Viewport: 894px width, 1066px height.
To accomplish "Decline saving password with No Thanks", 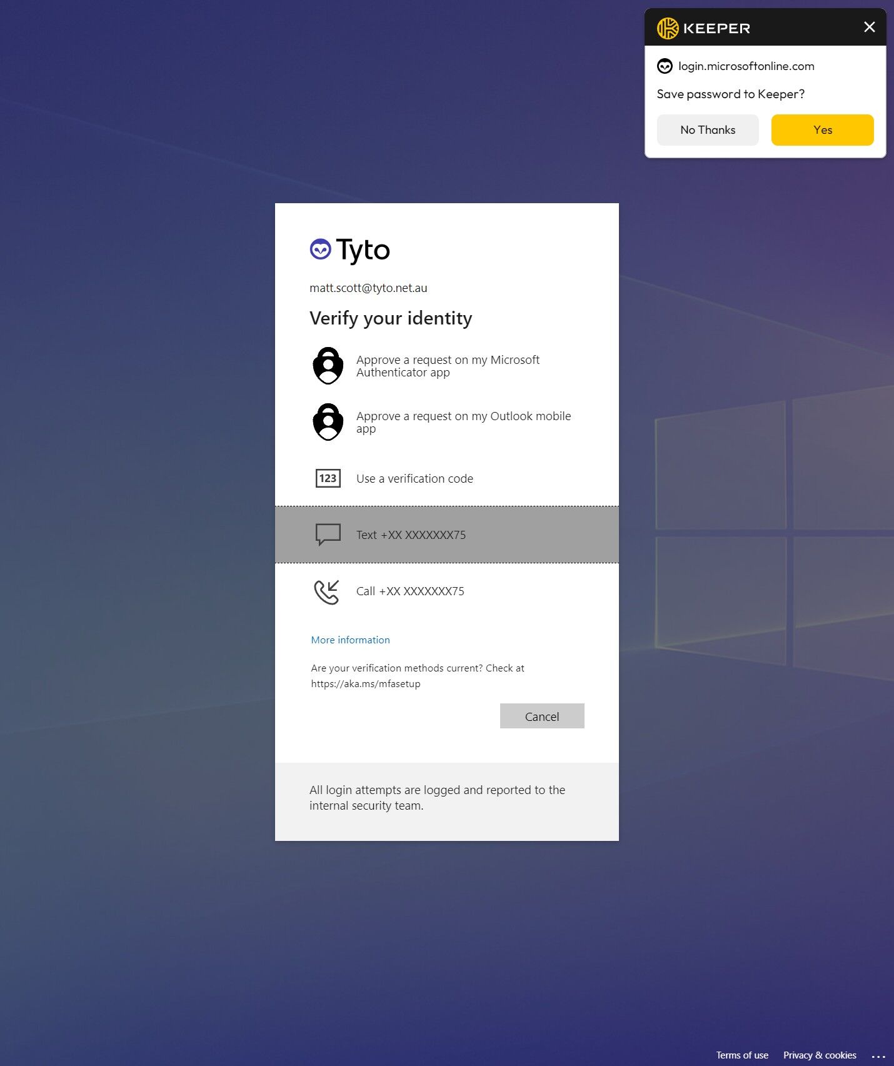I will 708,130.
